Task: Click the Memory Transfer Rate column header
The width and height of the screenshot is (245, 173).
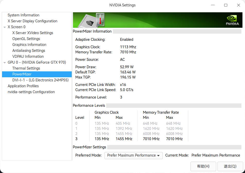Action: (161, 113)
